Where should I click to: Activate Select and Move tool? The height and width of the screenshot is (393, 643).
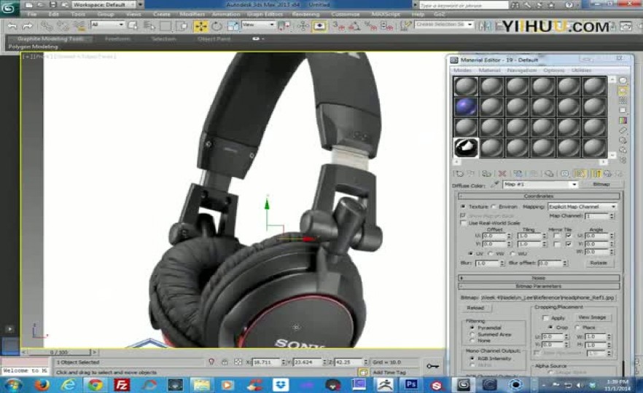point(200,25)
